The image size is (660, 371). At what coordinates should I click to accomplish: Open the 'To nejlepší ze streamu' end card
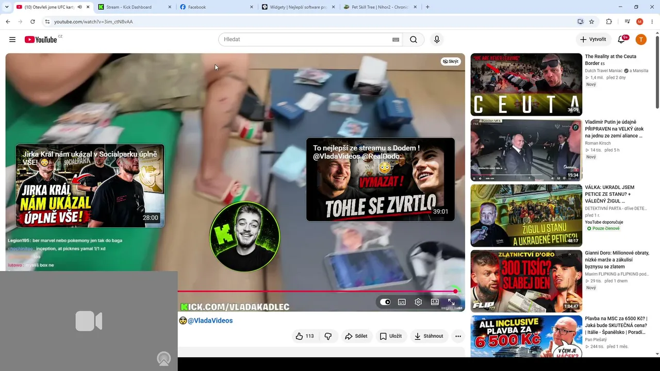coord(381,179)
